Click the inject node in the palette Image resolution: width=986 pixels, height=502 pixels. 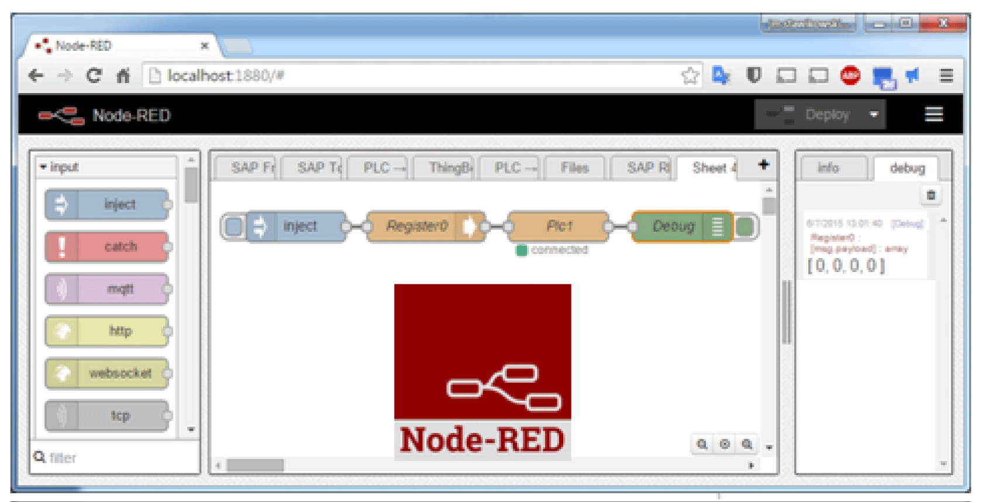[x=107, y=204]
